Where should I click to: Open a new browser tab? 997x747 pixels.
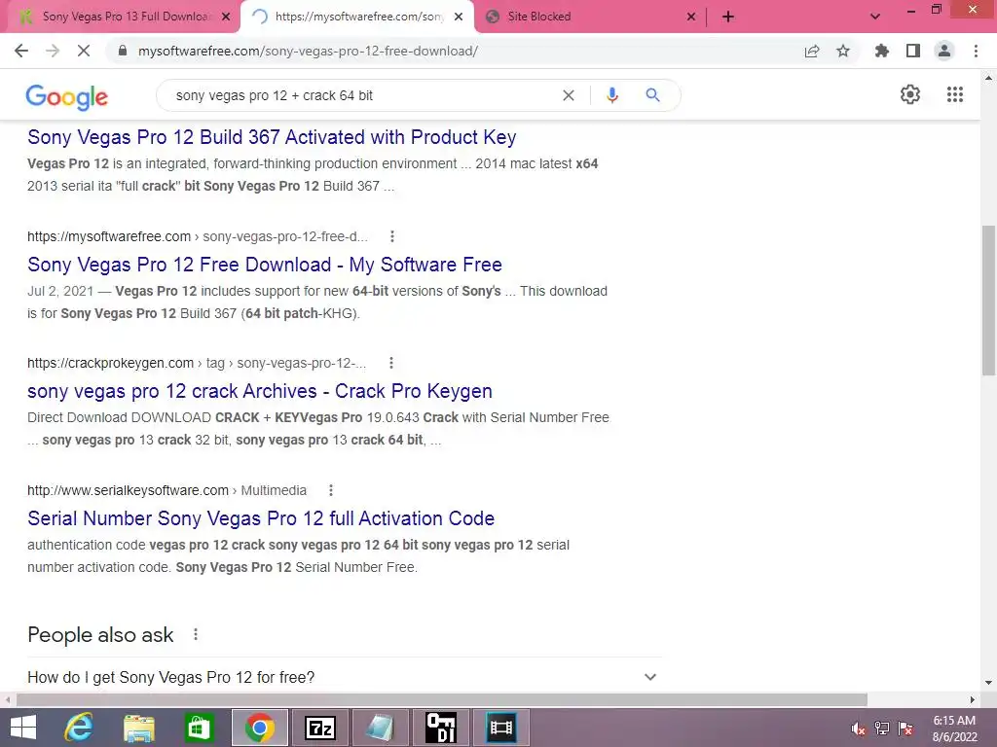(x=728, y=17)
